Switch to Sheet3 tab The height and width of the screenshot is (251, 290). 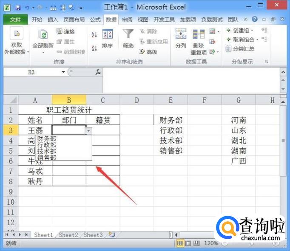pos(93,235)
